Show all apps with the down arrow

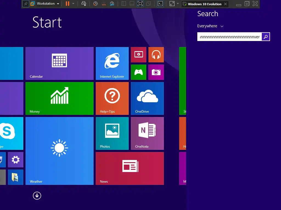pyautogui.click(x=37, y=196)
